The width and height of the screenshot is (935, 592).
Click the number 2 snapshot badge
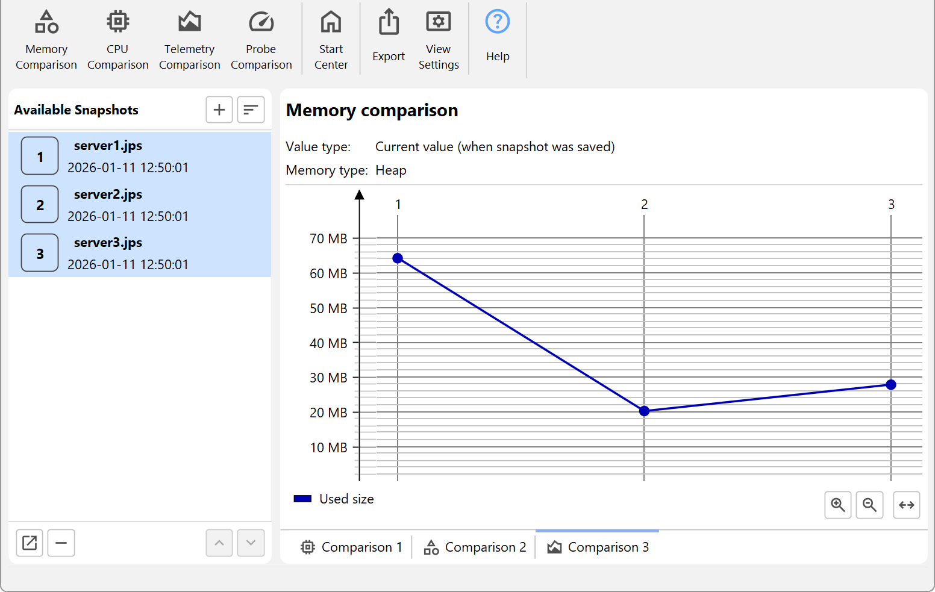[x=40, y=205]
